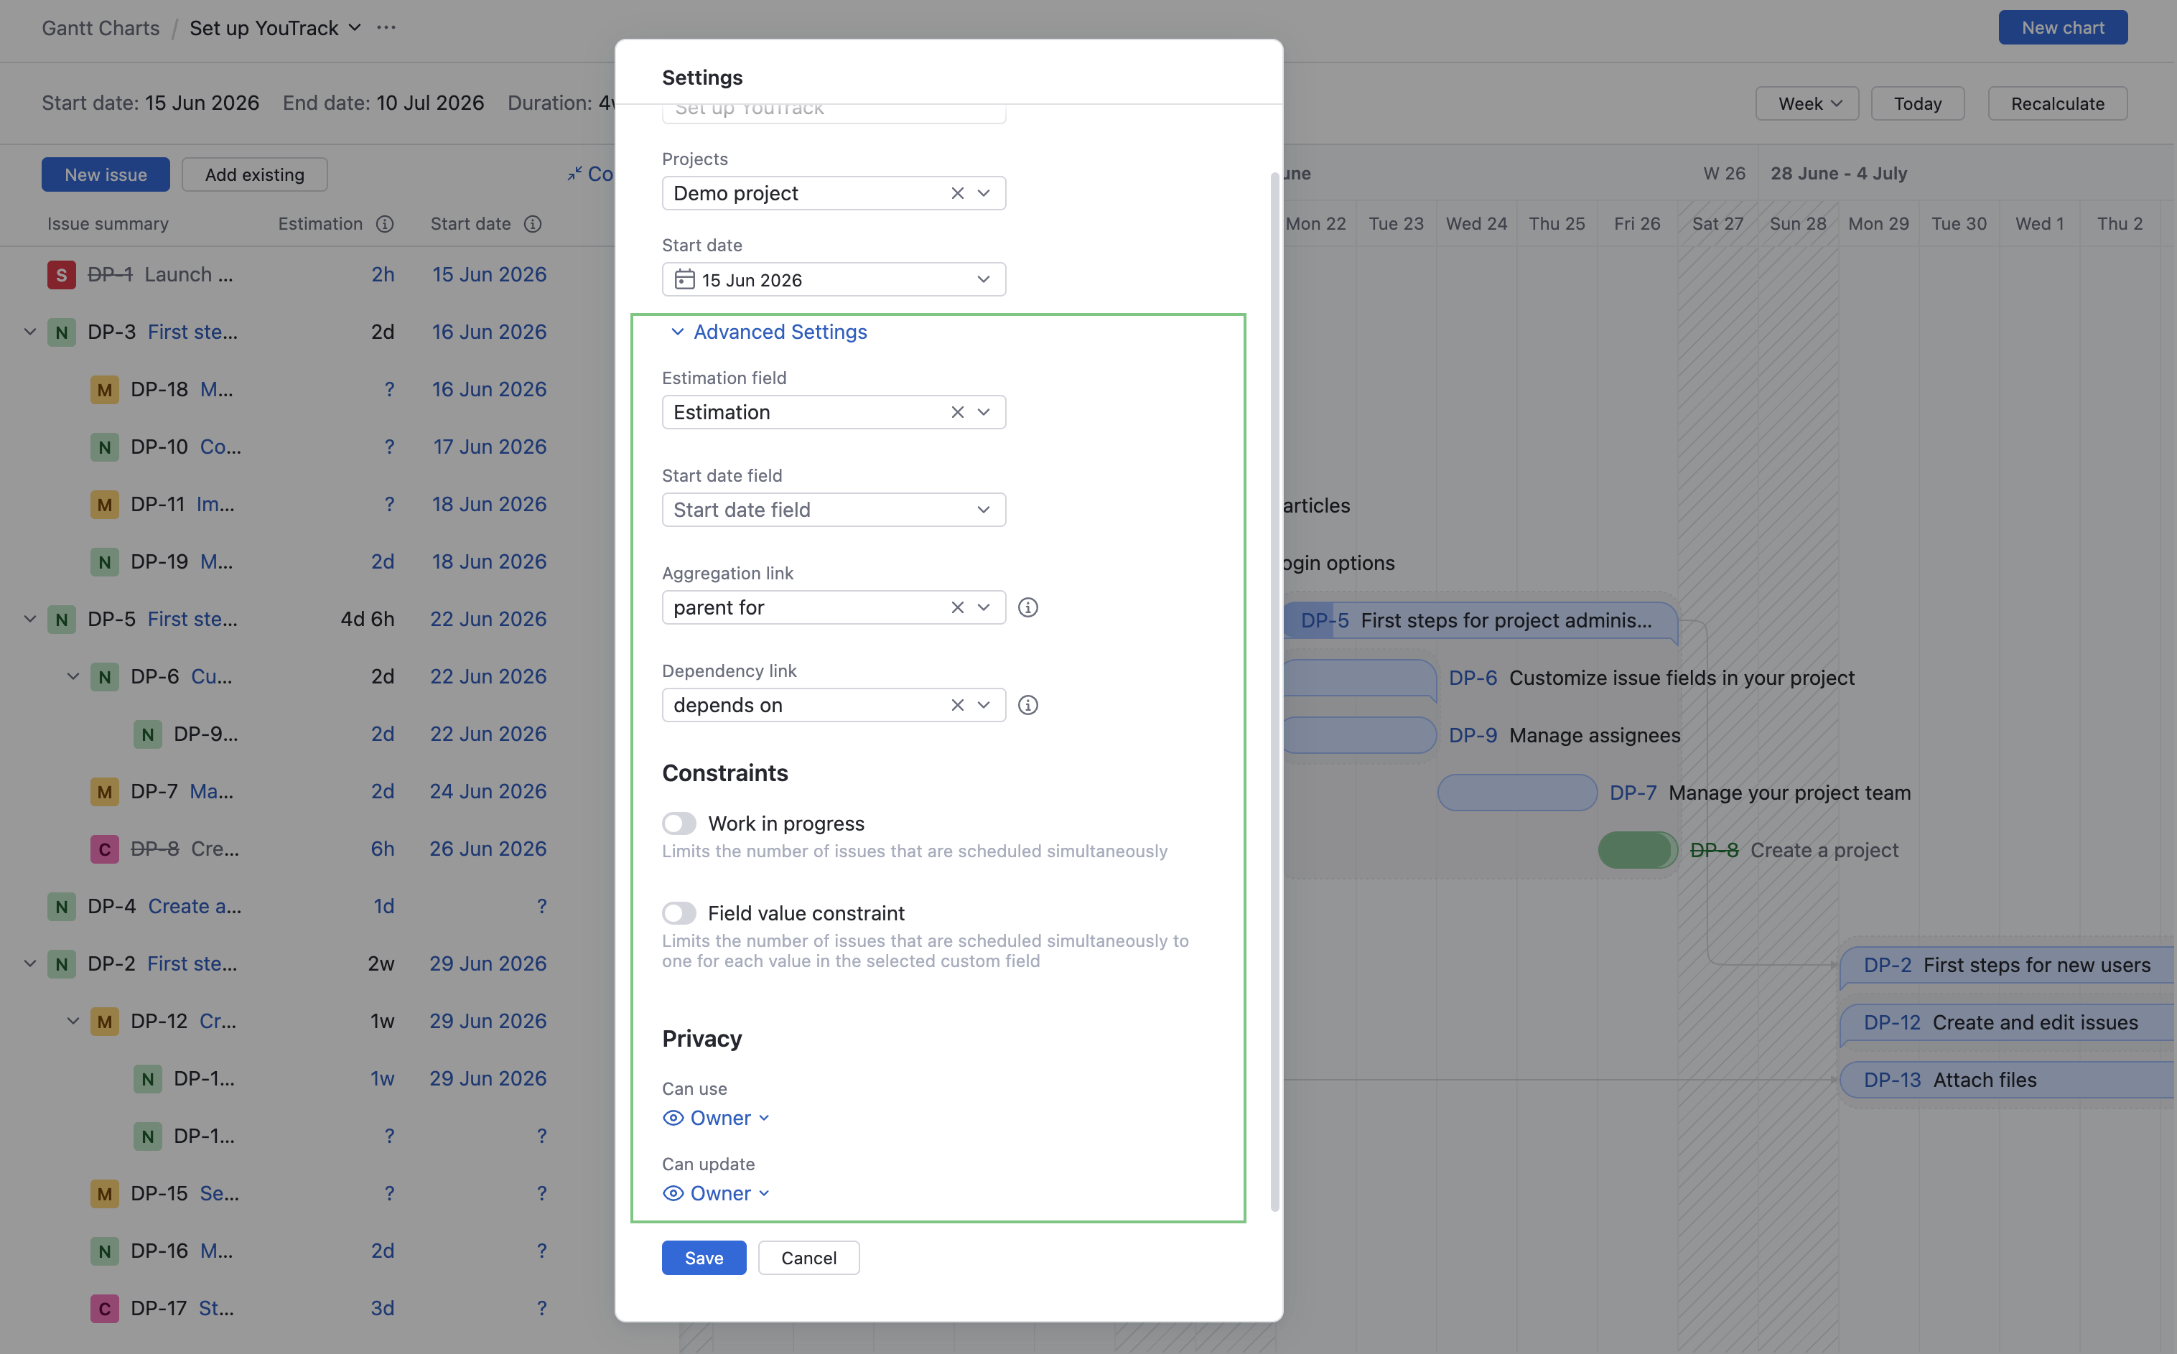Viewport: 2177px width, 1354px height.
Task: Clear the Estimation field value
Action: click(x=957, y=412)
